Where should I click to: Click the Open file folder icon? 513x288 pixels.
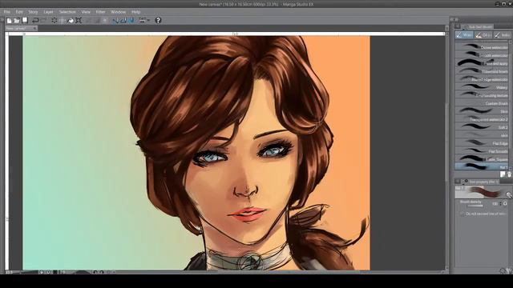pos(17,21)
